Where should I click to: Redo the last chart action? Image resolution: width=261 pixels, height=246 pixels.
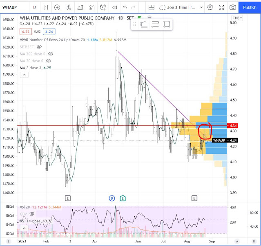pyautogui.click(x=133, y=7)
